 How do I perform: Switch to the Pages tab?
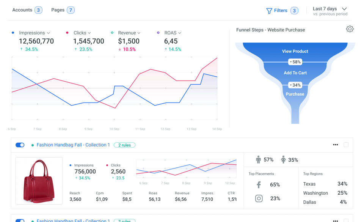[58, 10]
